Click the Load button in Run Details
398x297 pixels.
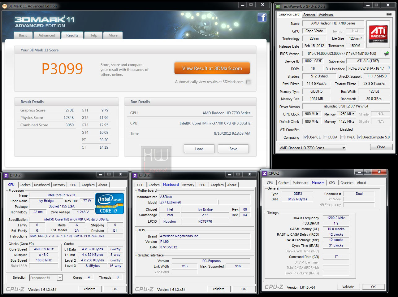point(199,149)
